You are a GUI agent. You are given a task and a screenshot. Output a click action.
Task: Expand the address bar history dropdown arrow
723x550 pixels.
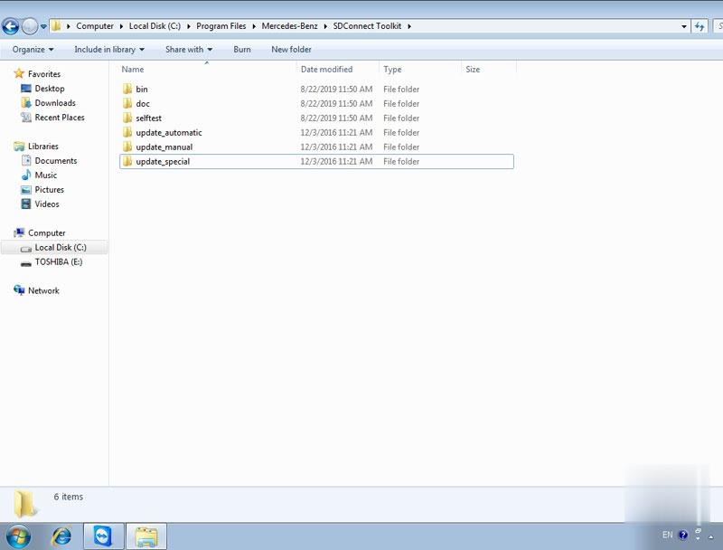[684, 26]
